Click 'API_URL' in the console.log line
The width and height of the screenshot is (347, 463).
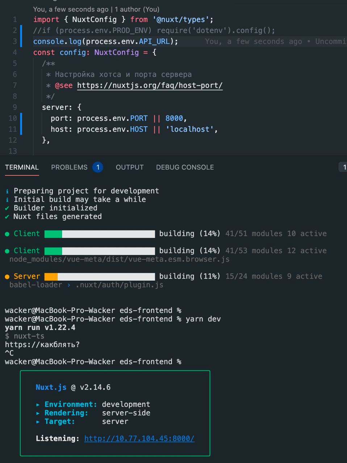point(154,42)
